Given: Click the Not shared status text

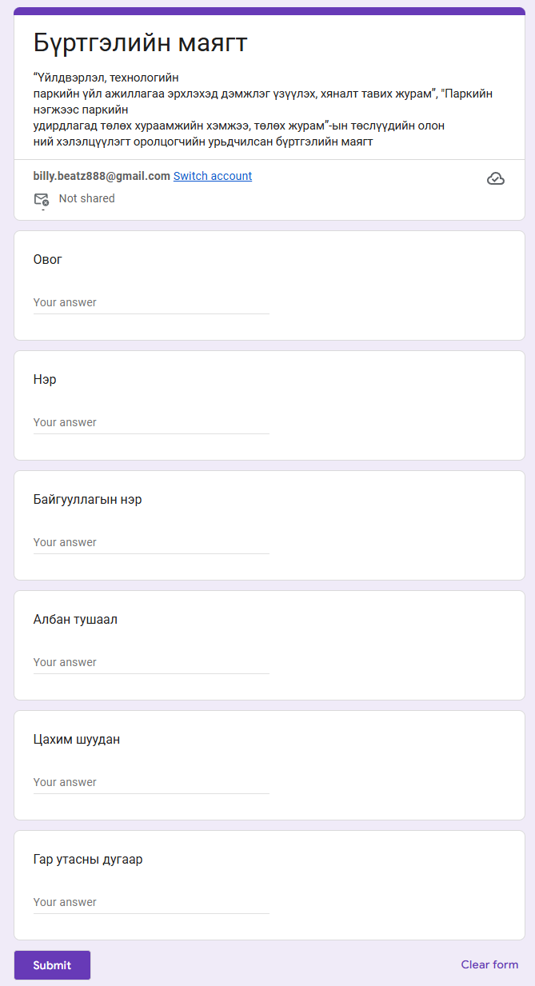Looking at the screenshot, I should point(86,198).
